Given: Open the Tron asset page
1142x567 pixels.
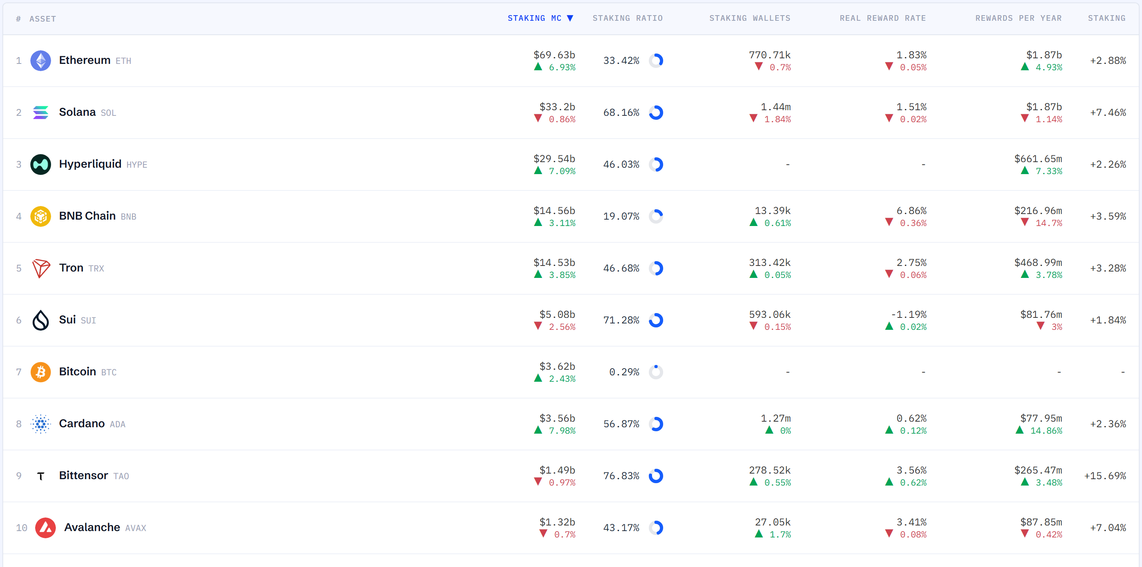Looking at the screenshot, I should (71, 268).
